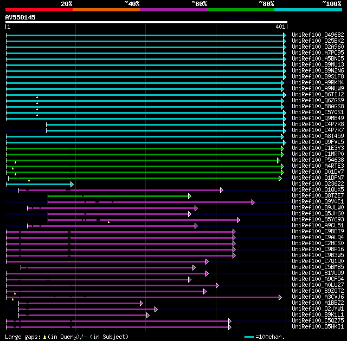Select the UniRef100_B9JLW0 label

(x=318, y=208)
